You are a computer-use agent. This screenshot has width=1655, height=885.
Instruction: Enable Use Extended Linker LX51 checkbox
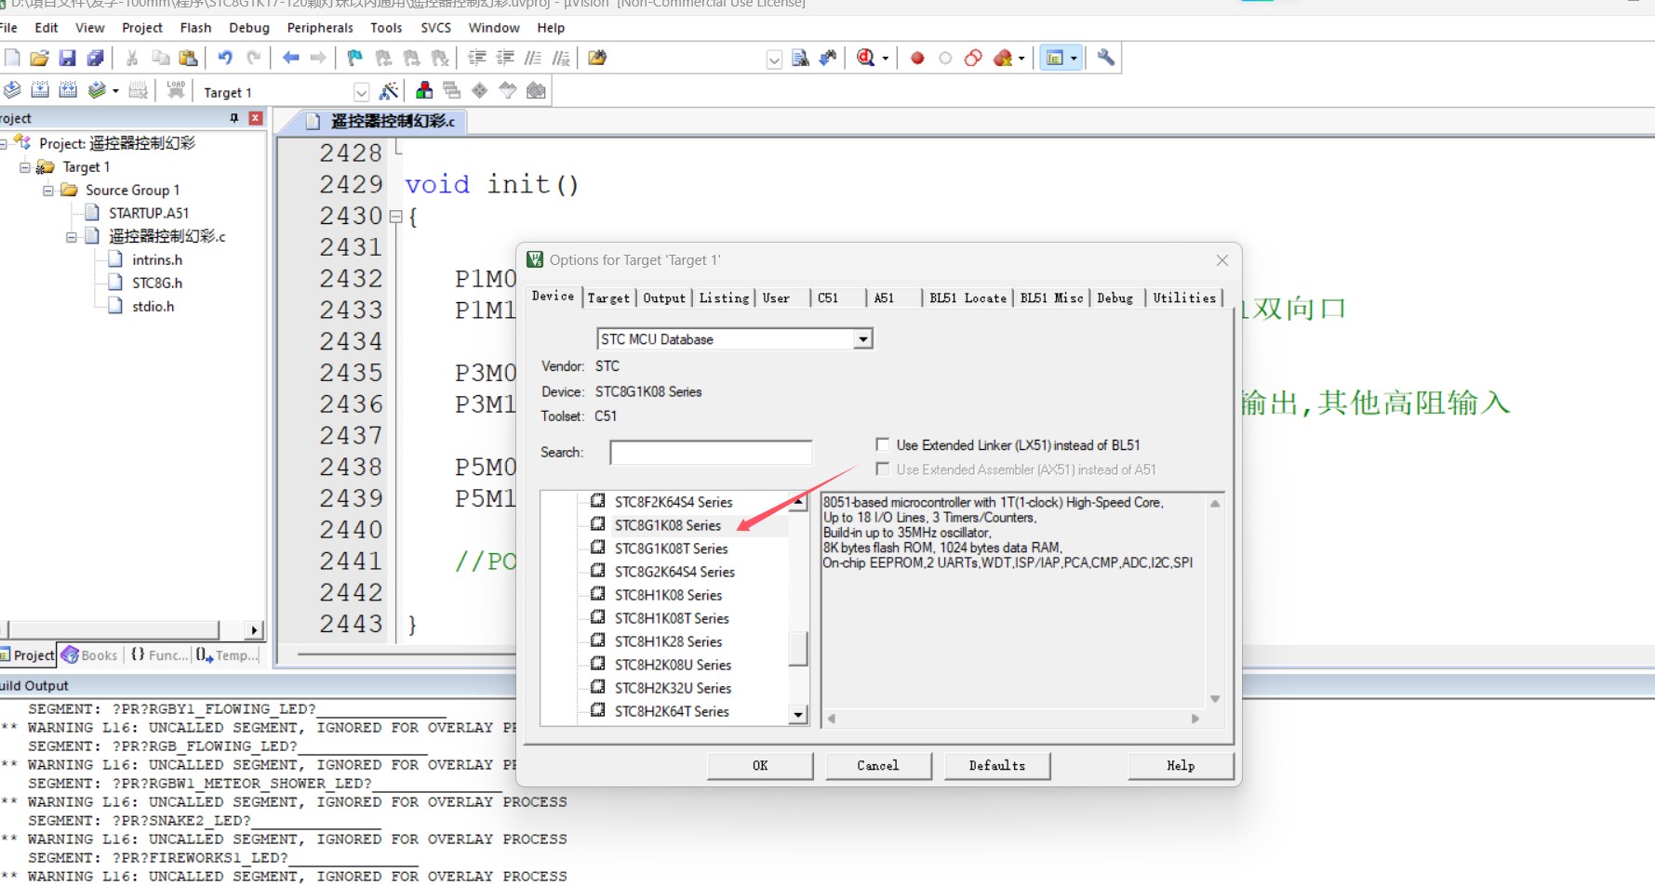point(883,445)
